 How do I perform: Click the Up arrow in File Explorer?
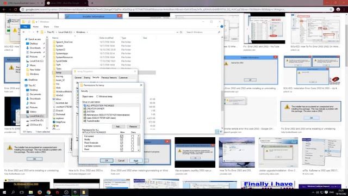pos(38,32)
